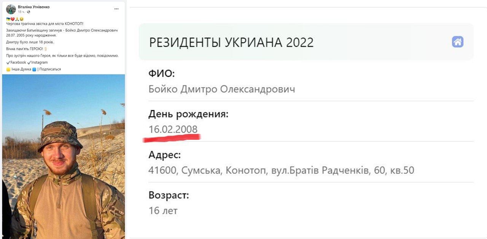This screenshot has width=487, height=239.
Task: Click the underlined birth date 16.02.2008
Action: tap(173, 130)
